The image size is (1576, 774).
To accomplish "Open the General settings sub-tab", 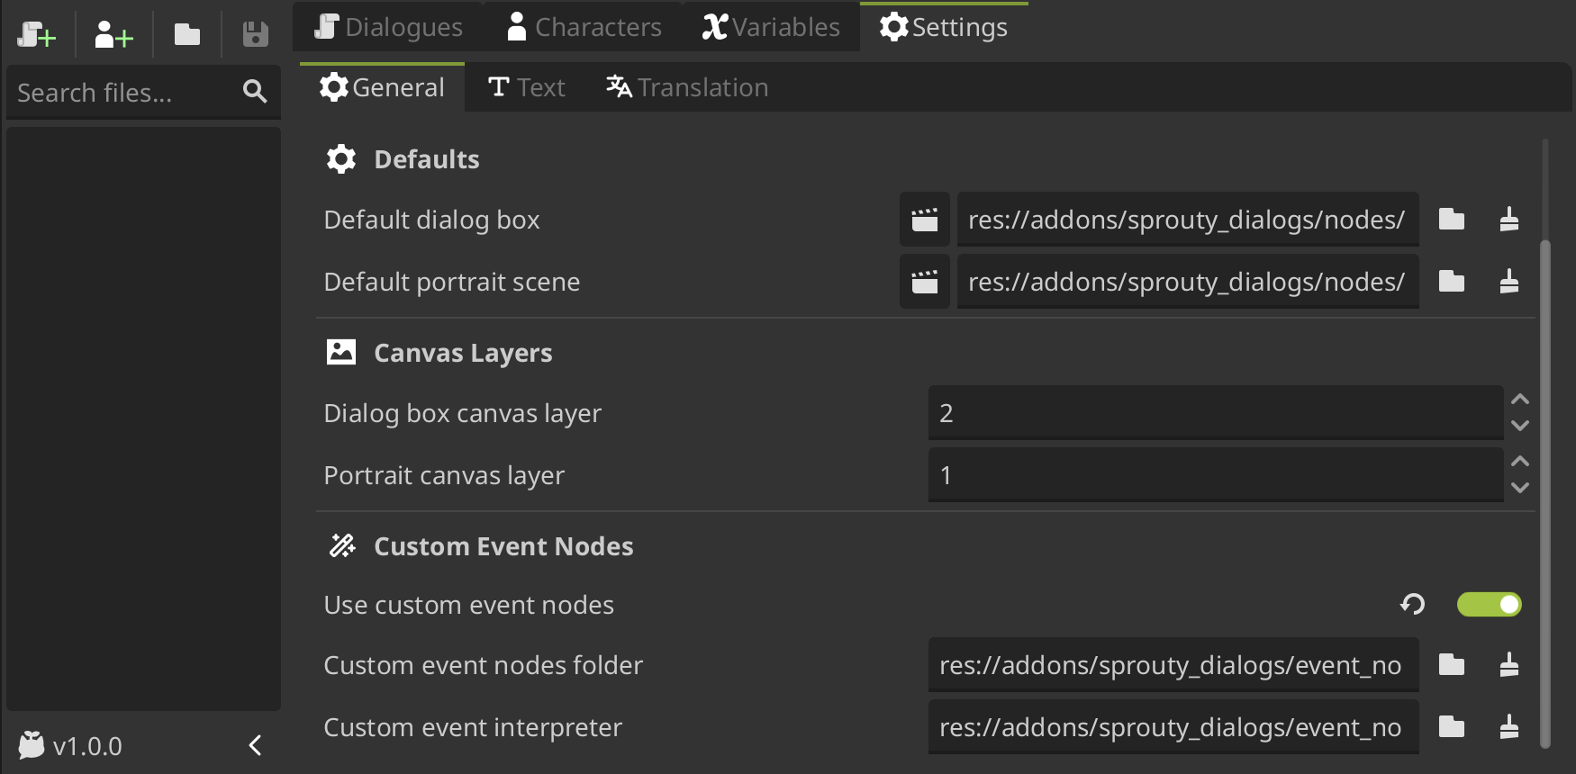I will (x=382, y=87).
